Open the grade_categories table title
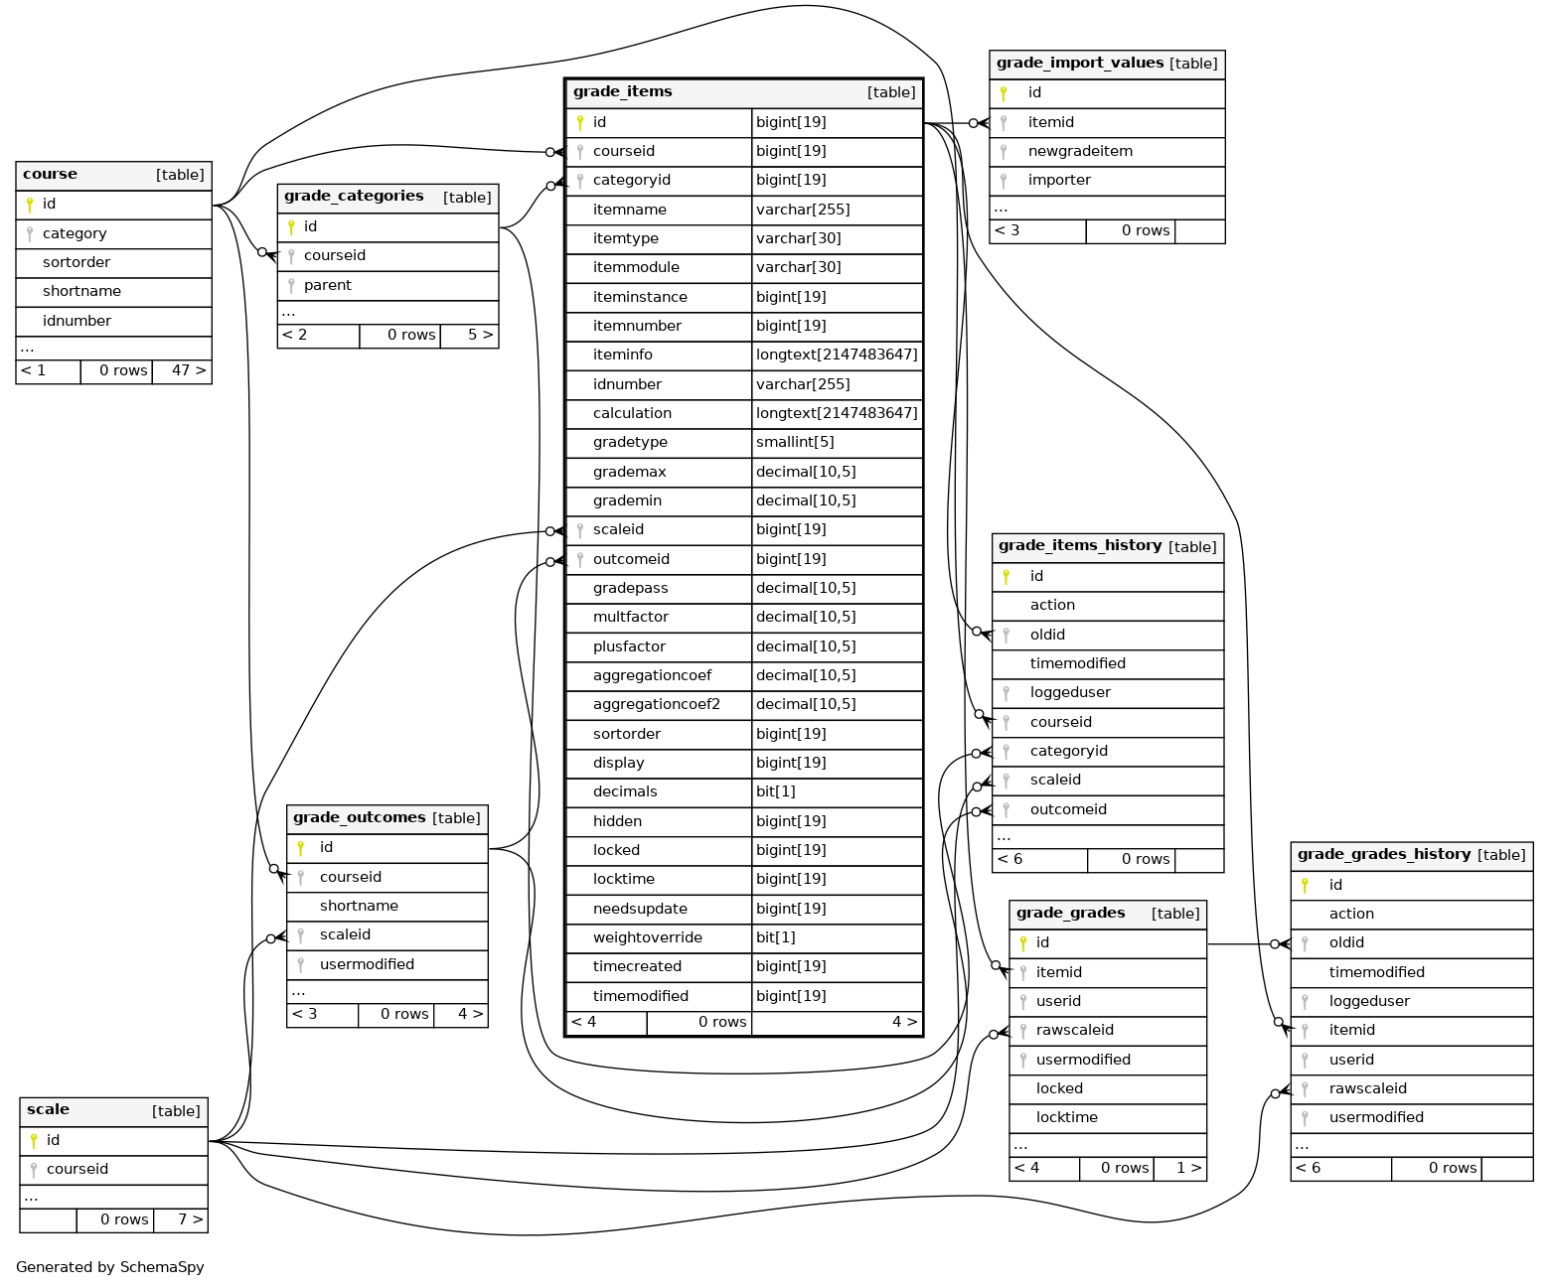This screenshot has height=1287, width=1549. (354, 196)
